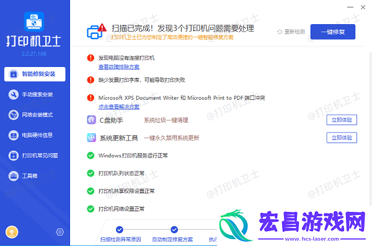Click the 打印机卫士 app logo icon
372x246 pixels.
(x=34, y=22)
